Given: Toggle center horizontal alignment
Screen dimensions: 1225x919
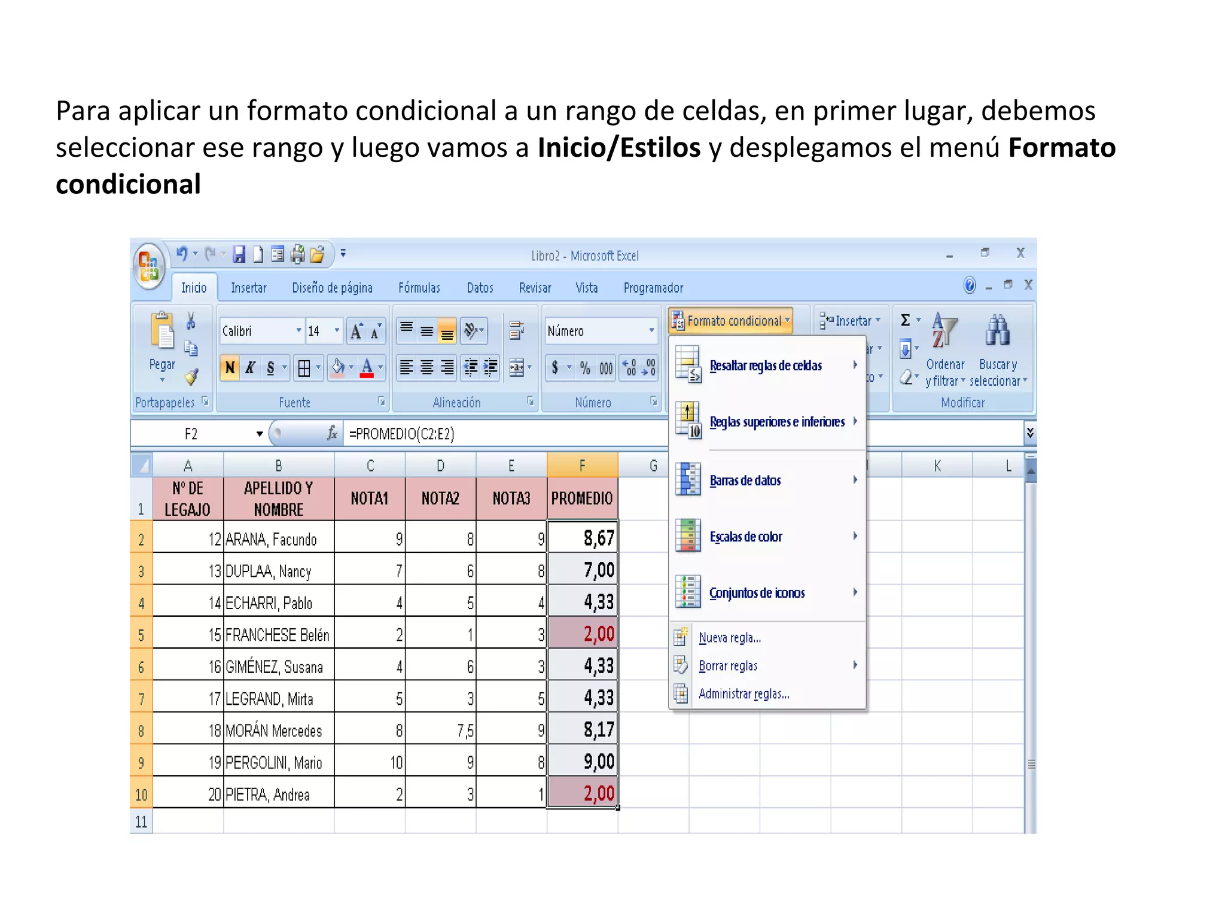Looking at the screenshot, I should 427,367.
